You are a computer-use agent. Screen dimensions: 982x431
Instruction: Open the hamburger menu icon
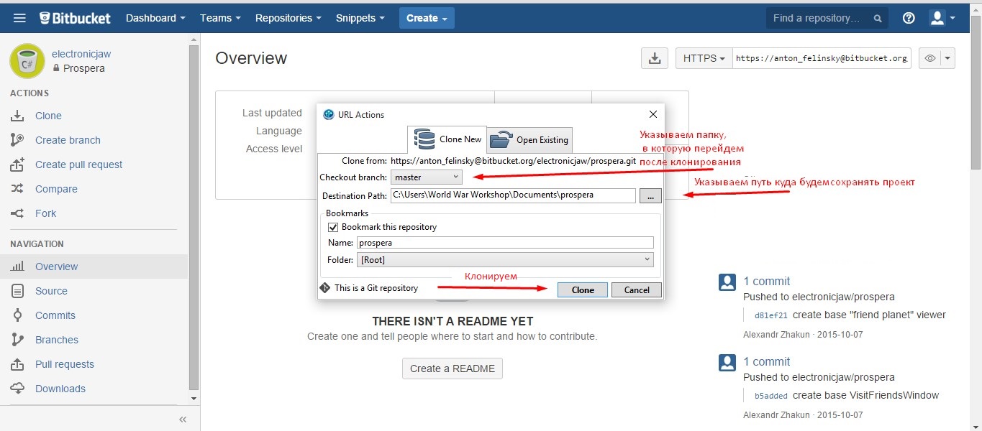click(x=19, y=18)
